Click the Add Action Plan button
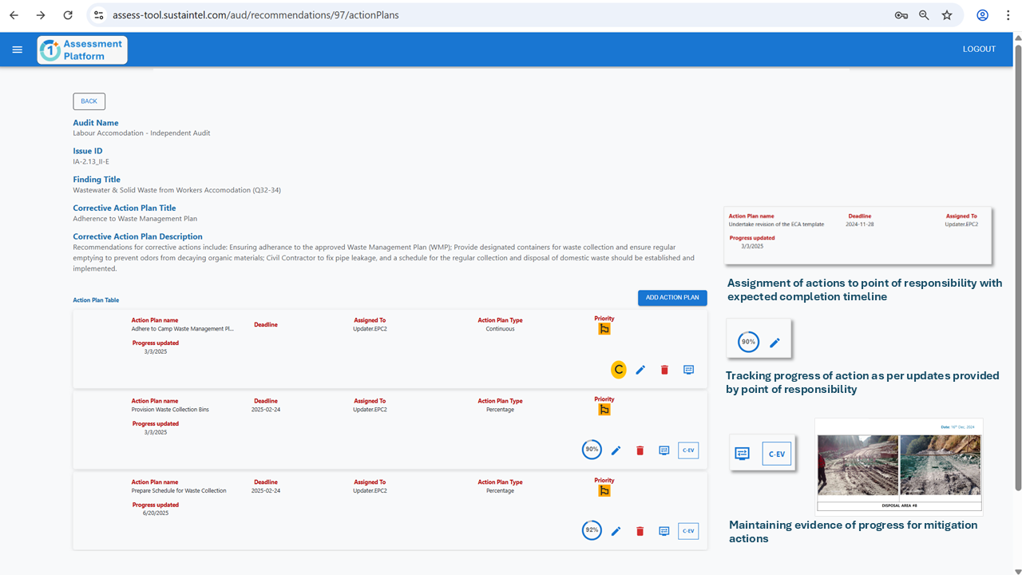Screen dimensions: 1022x575 pos(672,298)
